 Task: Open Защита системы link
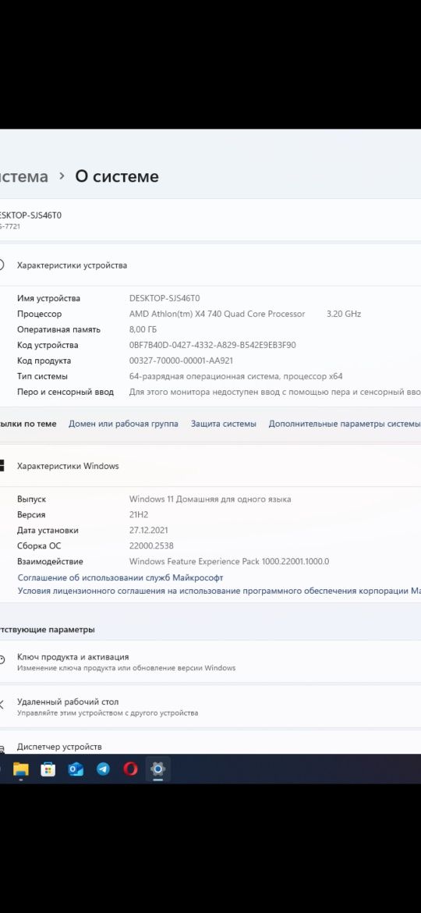(223, 424)
